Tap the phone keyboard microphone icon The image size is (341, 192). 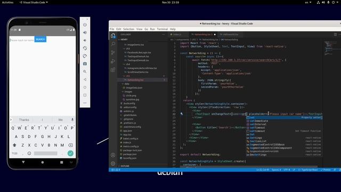tap(72, 119)
